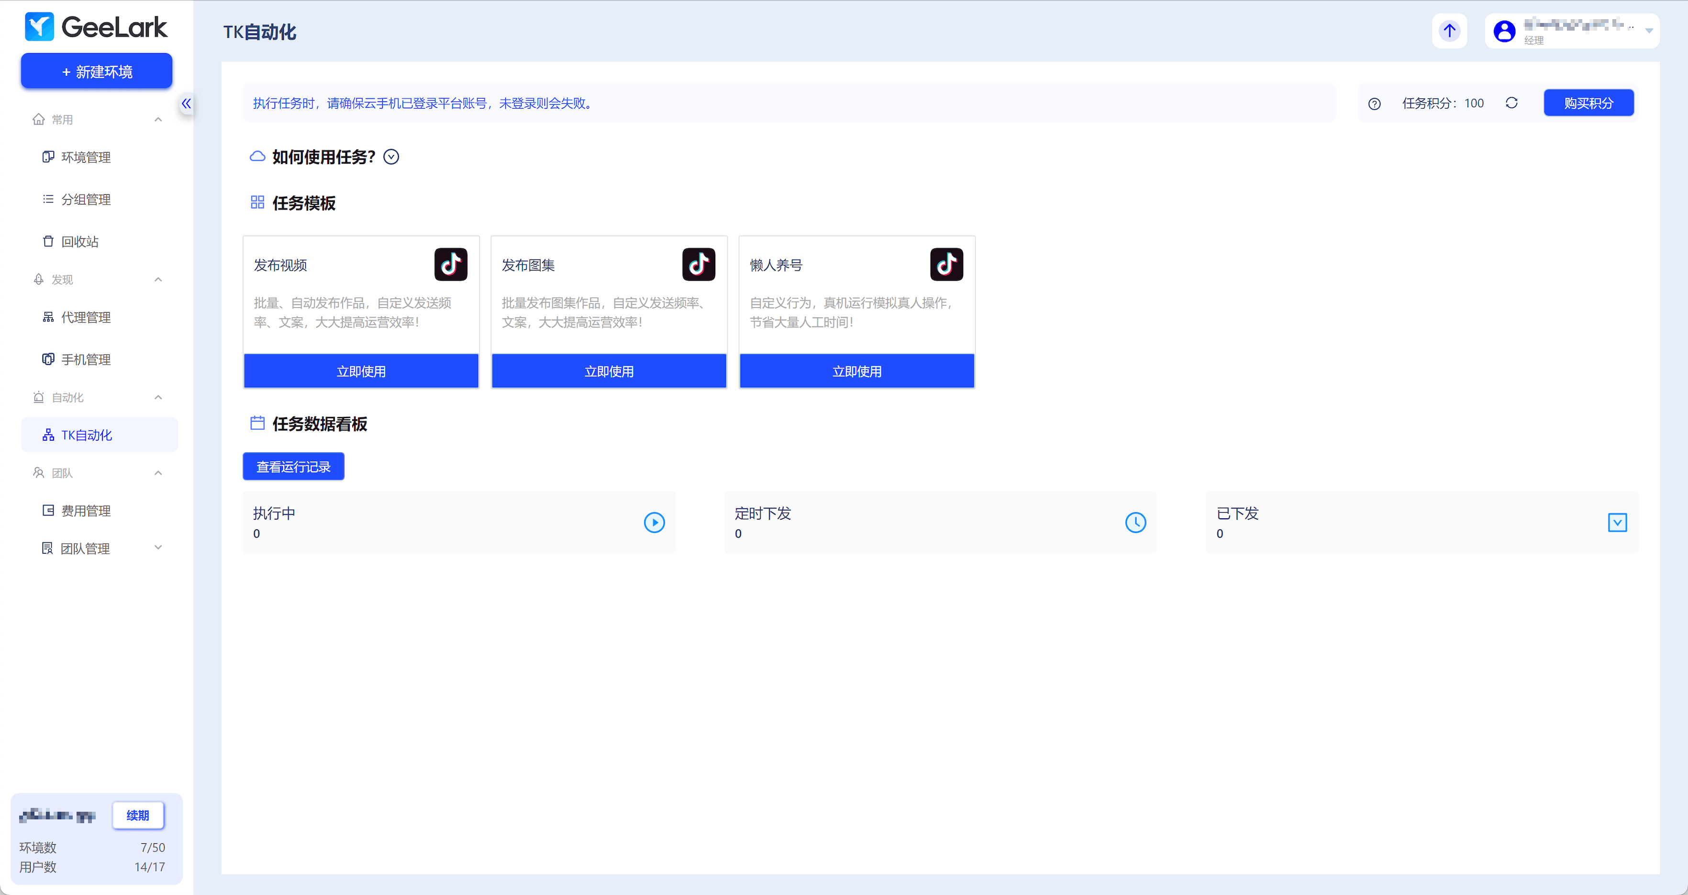The width and height of the screenshot is (1688, 895).
Task: Click the upload arrow icon at top
Action: pos(1449,31)
